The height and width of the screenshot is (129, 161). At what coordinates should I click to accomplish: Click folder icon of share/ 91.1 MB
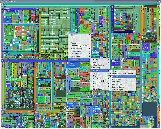(5, 9)
